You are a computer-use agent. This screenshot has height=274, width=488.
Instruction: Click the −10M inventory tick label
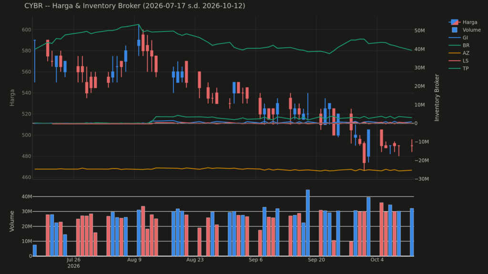click(421, 142)
